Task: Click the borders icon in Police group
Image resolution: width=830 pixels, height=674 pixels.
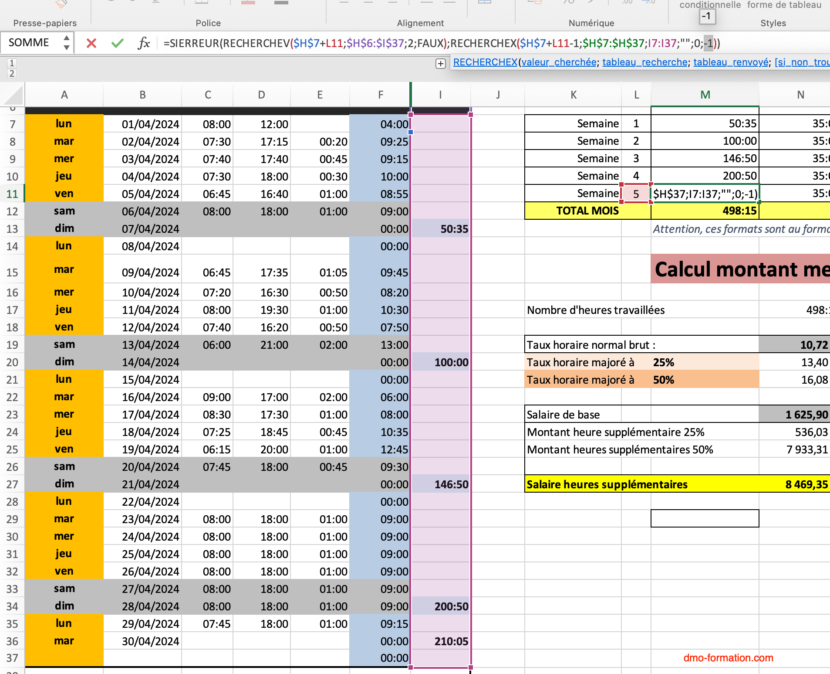Action: coord(202,3)
